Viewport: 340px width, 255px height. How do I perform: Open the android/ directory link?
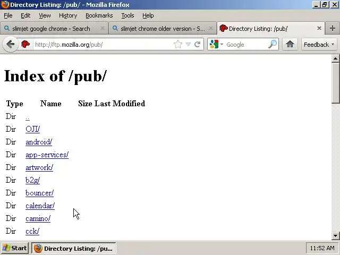(x=39, y=142)
